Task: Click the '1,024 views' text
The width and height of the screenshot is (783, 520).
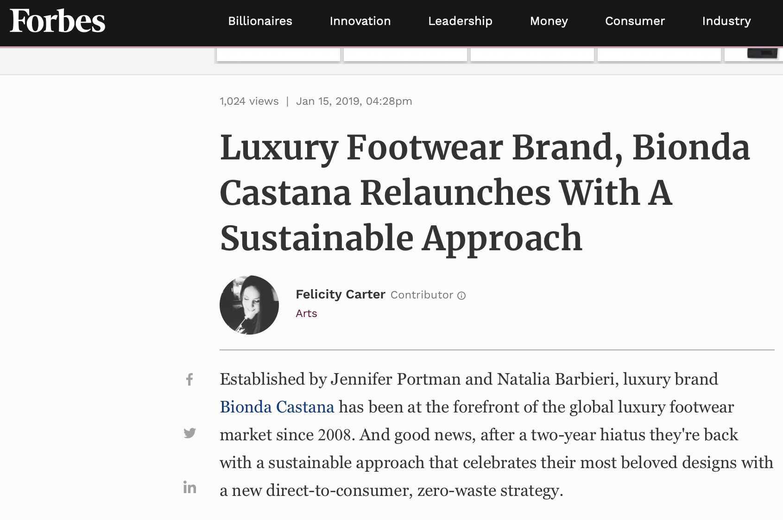Action: (x=249, y=101)
